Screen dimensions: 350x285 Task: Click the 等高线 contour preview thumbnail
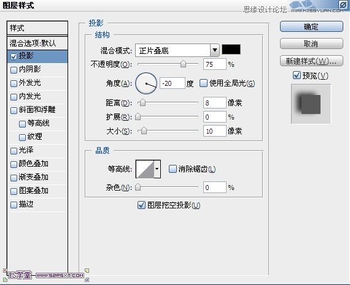tap(145, 169)
